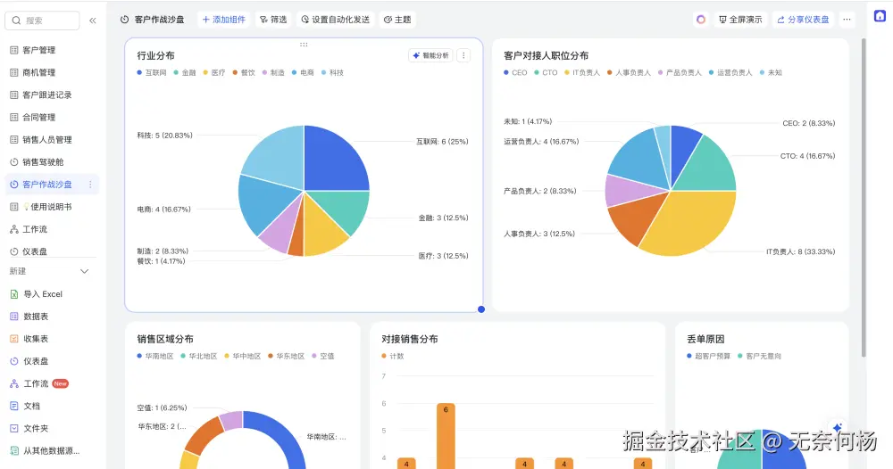Click the 从其他数据源 icon
The width and height of the screenshot is (893, 469).
[14, 451]
